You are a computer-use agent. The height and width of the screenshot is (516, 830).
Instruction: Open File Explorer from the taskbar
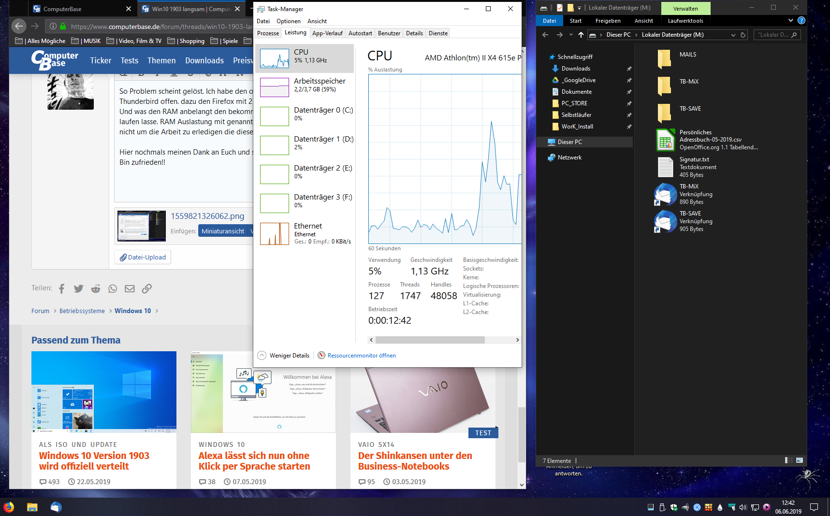32,507
